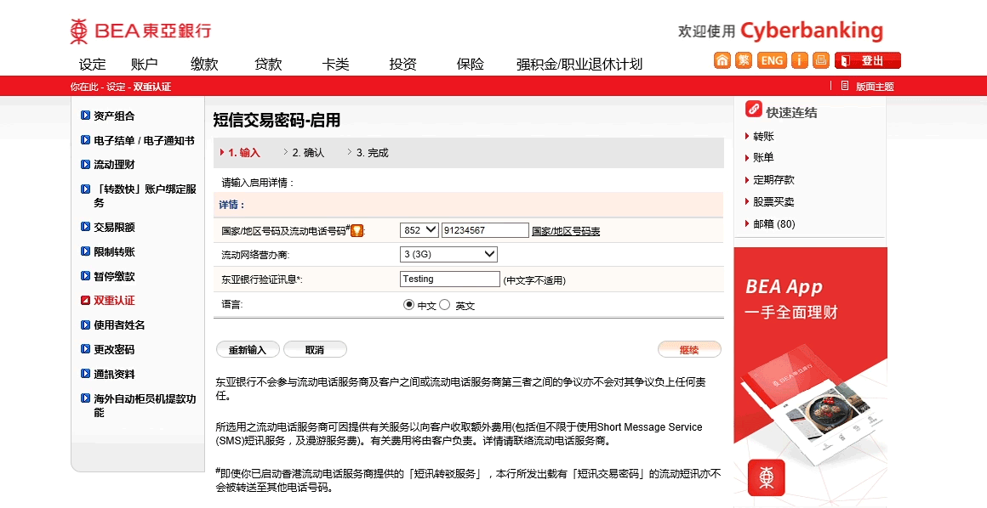Screen dimensions: 987x508
Task: Open the 强积金/职业退休计划 menu
Action: [x=579, y=64]
